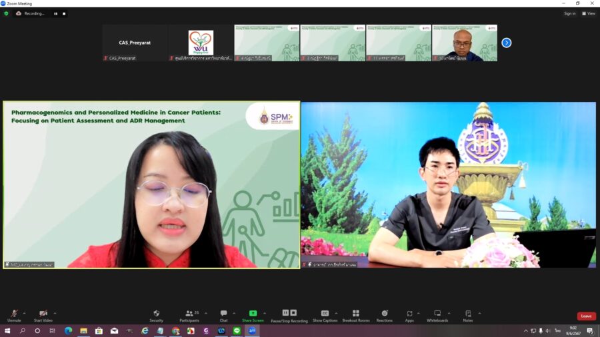Image resolution: width=600 pixels, height=337 pixels.
Task: Select the CAS_Preeyarat participant thumbnail
Action: (135, 43)
